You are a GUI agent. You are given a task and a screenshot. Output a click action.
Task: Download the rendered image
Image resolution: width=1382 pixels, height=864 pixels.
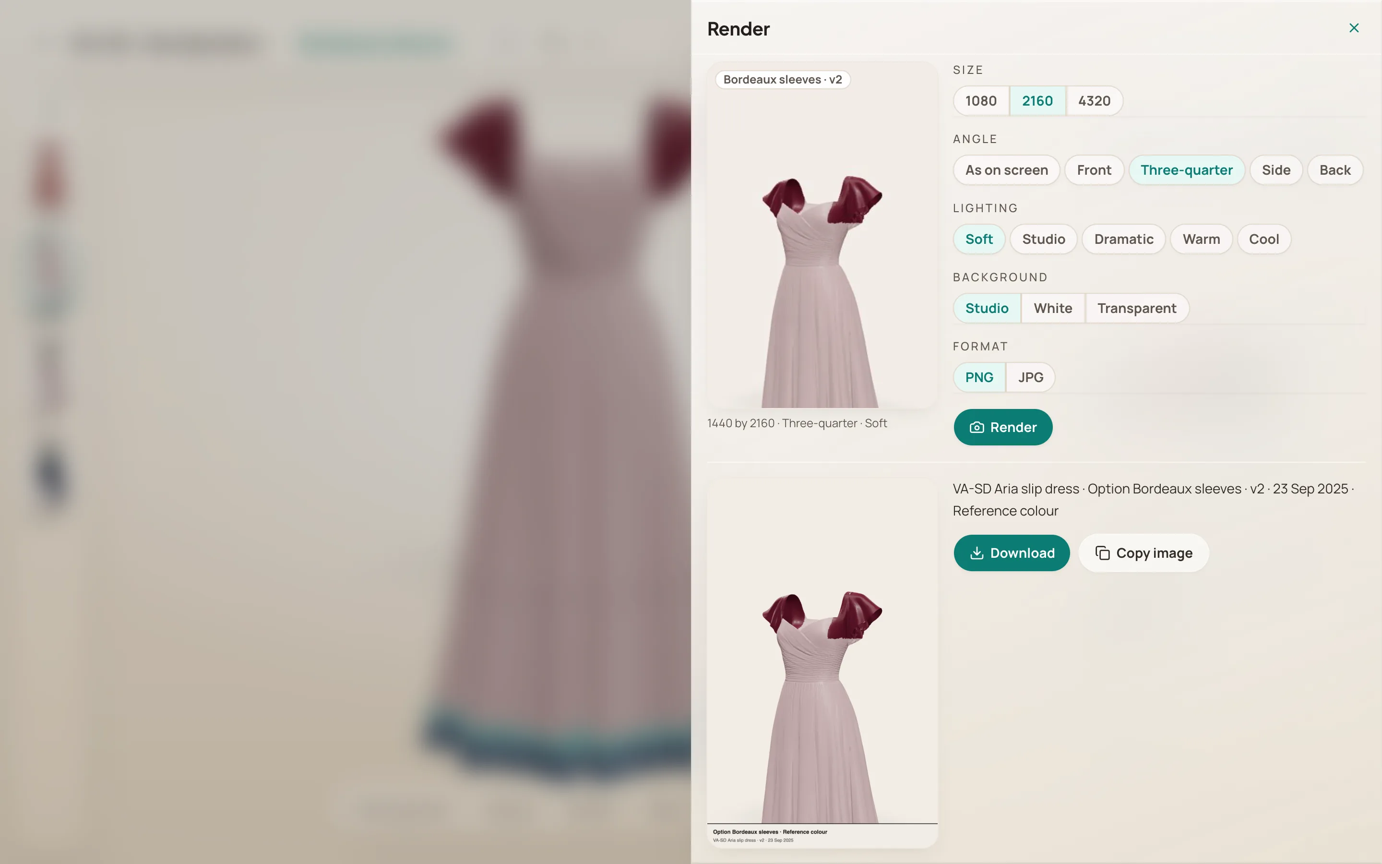click(x=1012, y=553)
